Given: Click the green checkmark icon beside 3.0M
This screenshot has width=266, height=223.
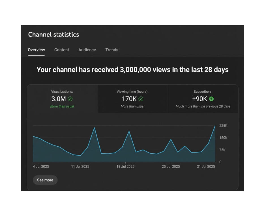Looking at the screenshot, I should 70,99.
